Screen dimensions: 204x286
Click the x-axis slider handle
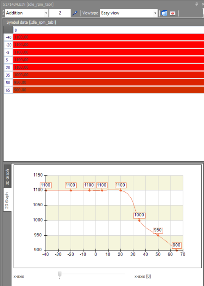click(x=60, y=274)
